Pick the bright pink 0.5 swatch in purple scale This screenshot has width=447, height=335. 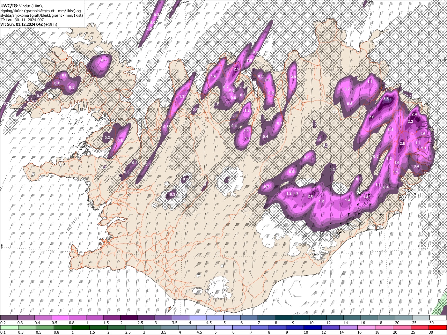[60, 318]
